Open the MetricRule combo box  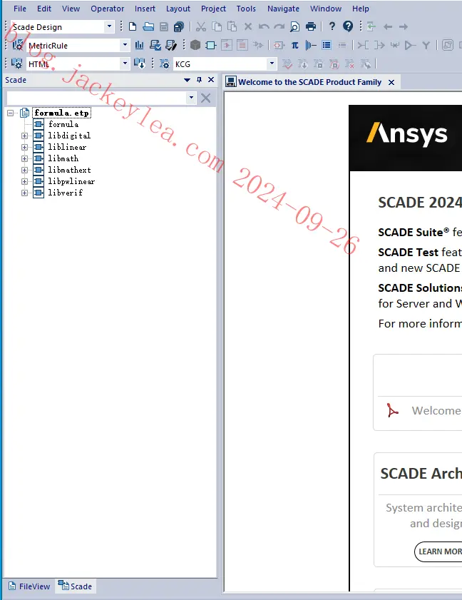point(125,45)
